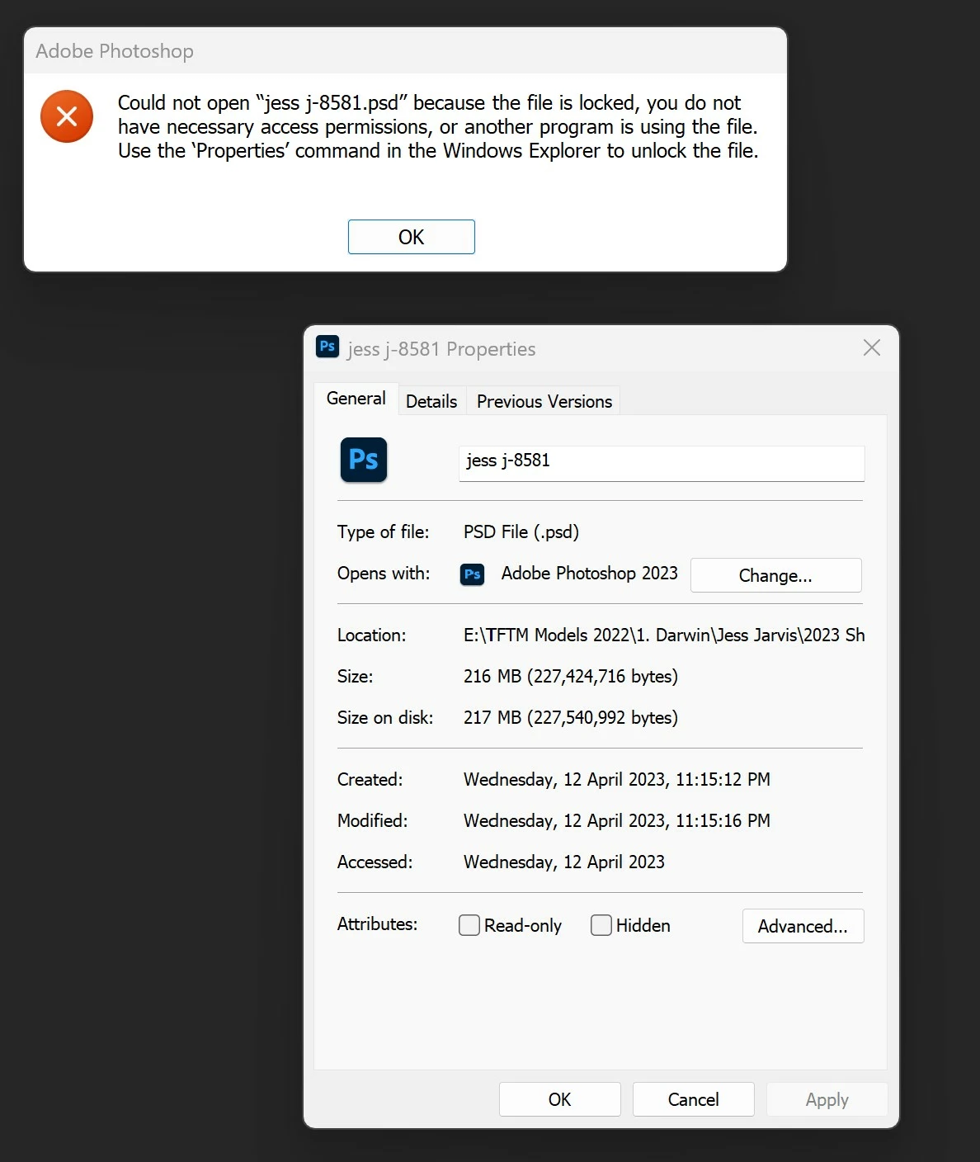Cancel the Properties dialog

pos(694,1099)
